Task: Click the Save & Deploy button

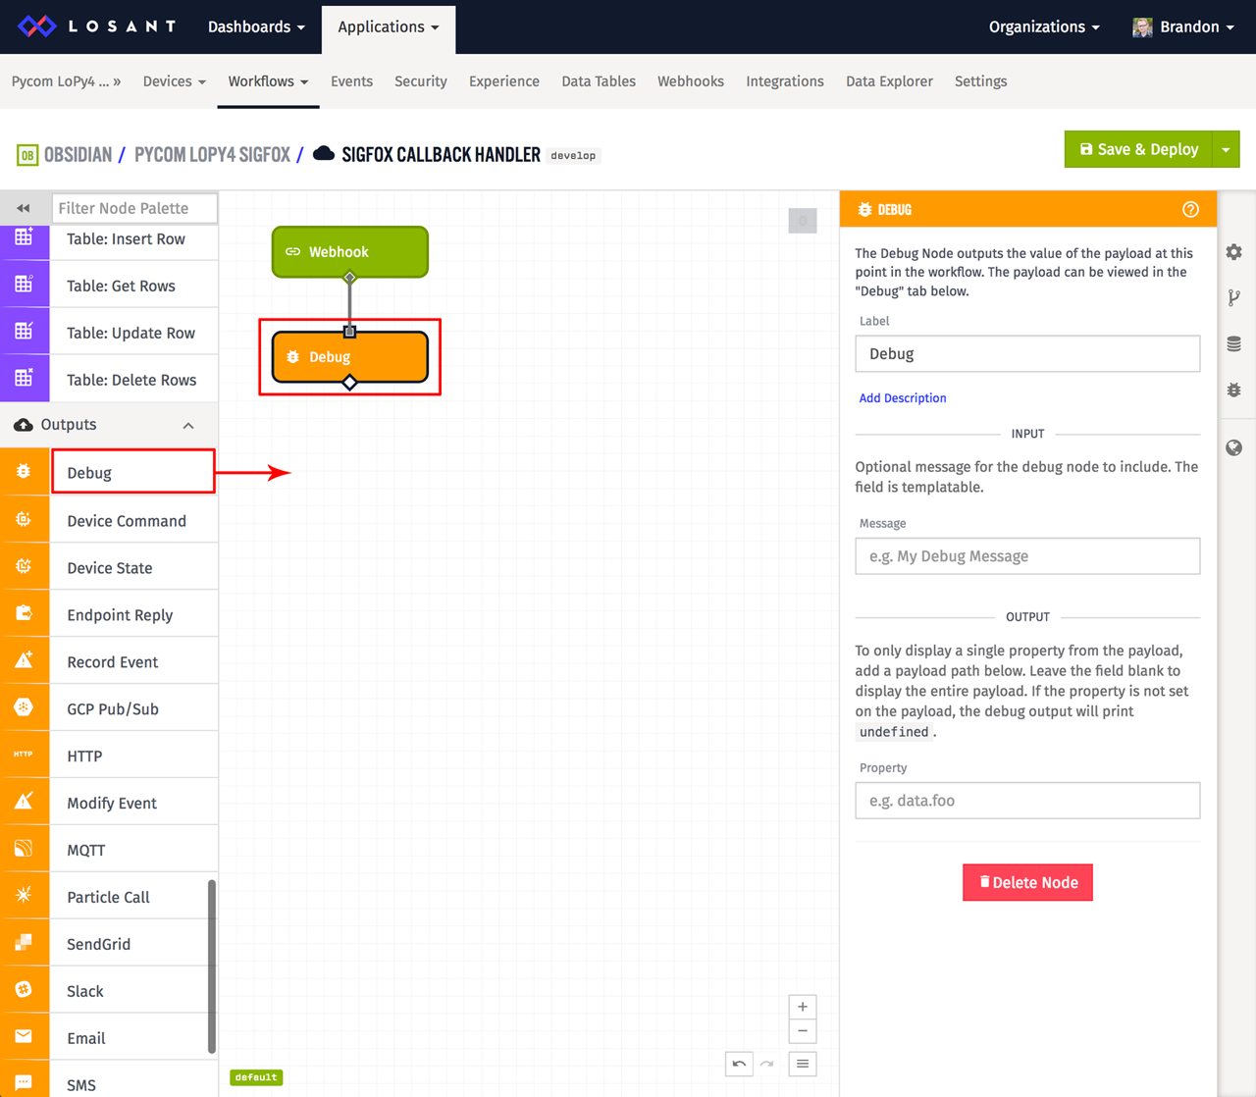Action: tap(1138, 149)
